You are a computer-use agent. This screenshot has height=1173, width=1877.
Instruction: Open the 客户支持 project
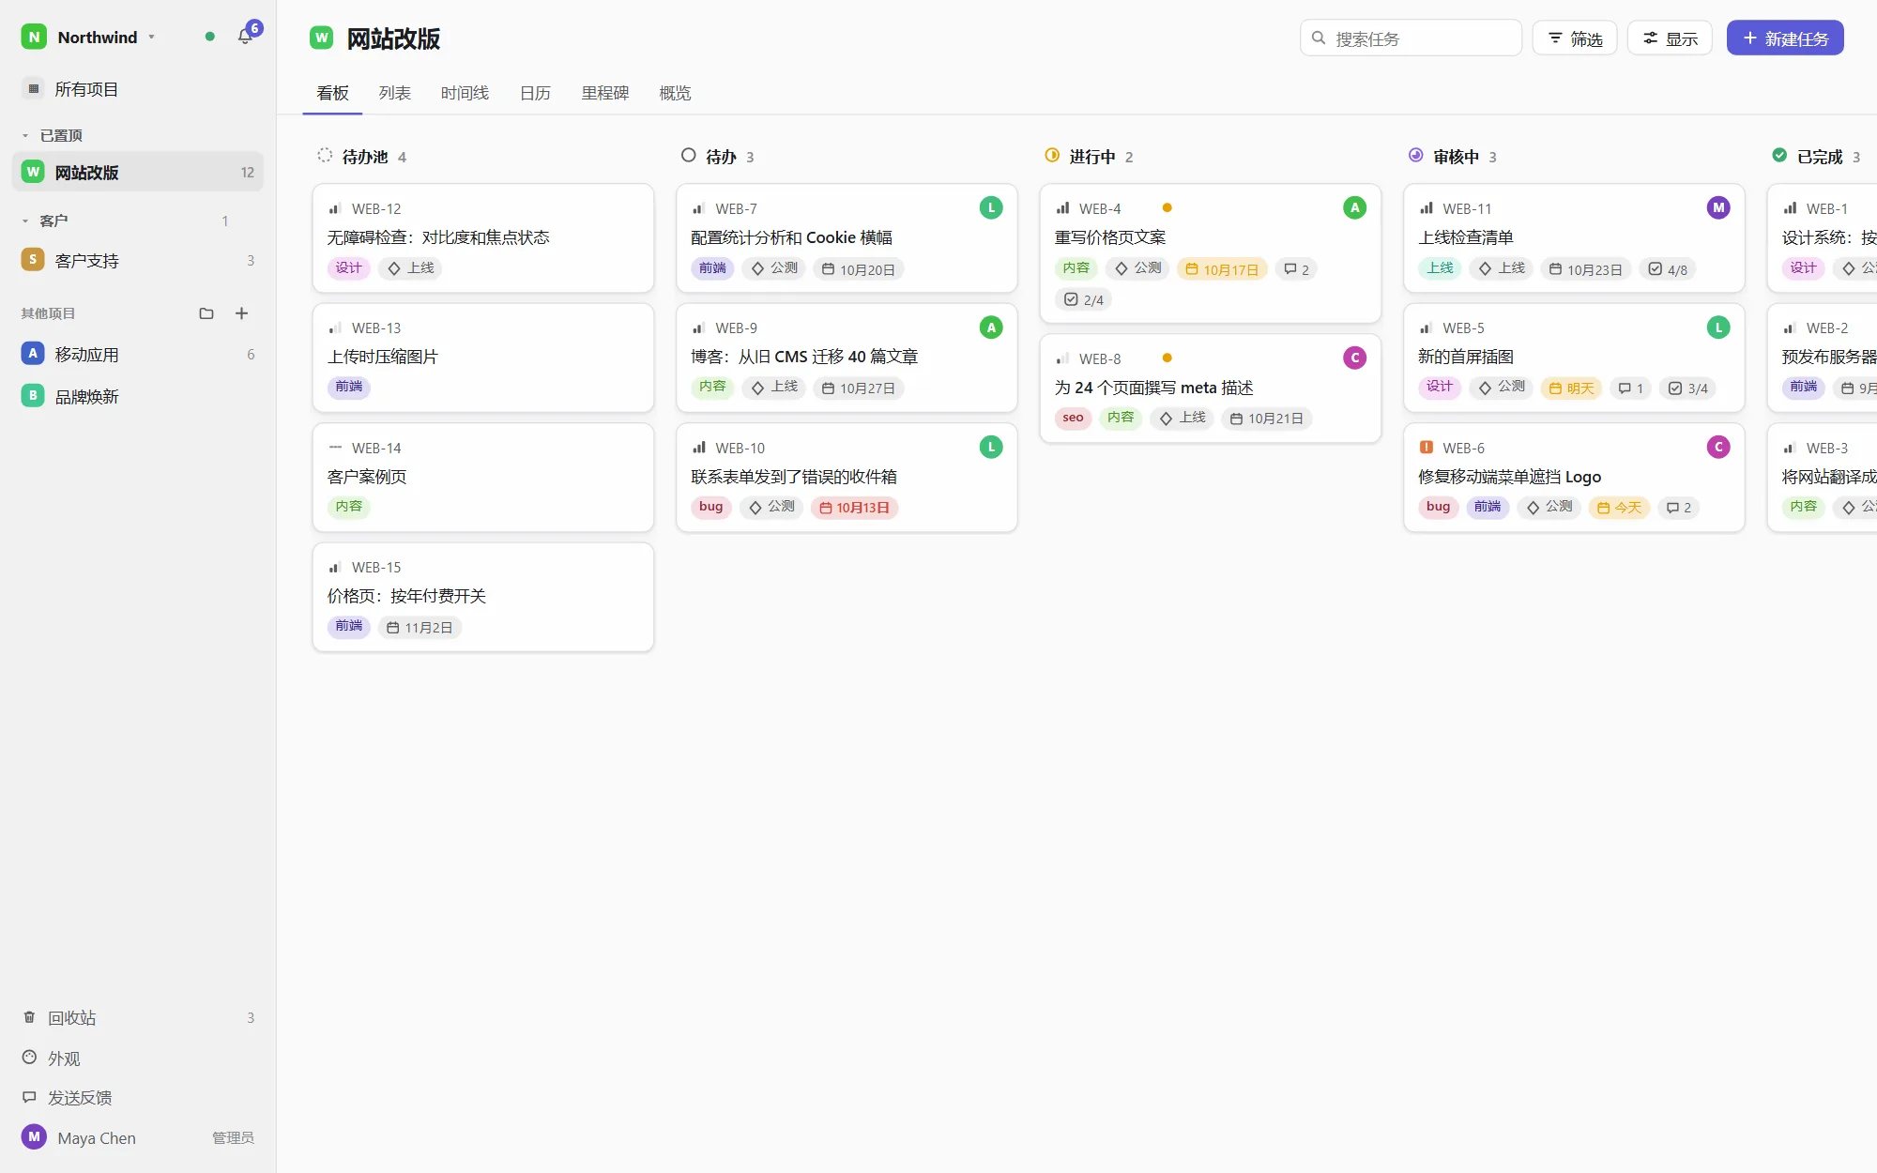point(138,261)
